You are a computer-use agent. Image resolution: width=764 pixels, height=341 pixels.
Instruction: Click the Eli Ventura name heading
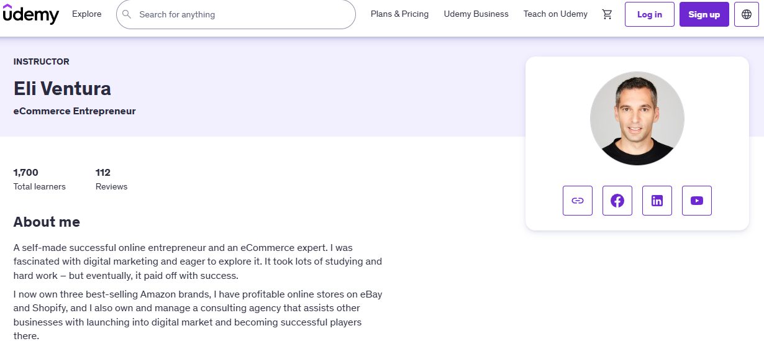[x=62, y=88]
